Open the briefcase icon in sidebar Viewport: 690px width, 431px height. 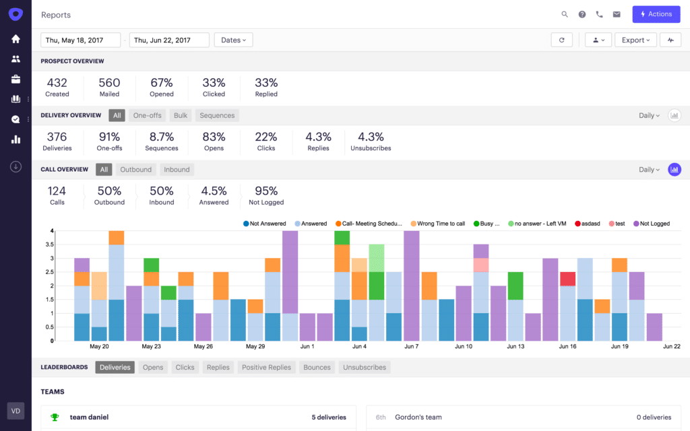coord(15,79)
